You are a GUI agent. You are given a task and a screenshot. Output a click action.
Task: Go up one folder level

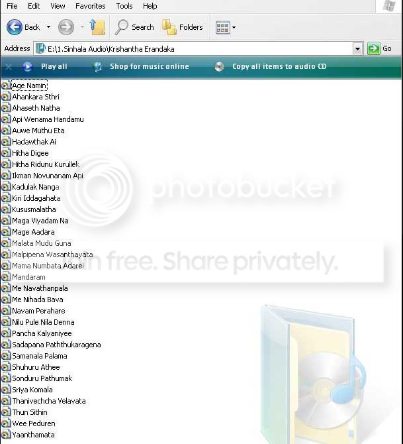pos(97,27)
